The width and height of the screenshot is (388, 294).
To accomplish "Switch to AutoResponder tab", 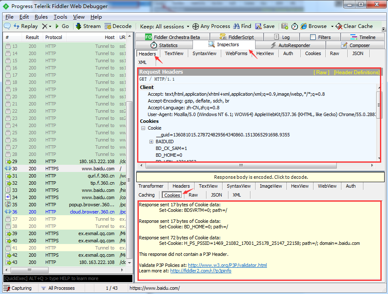I will click(291, 45).
